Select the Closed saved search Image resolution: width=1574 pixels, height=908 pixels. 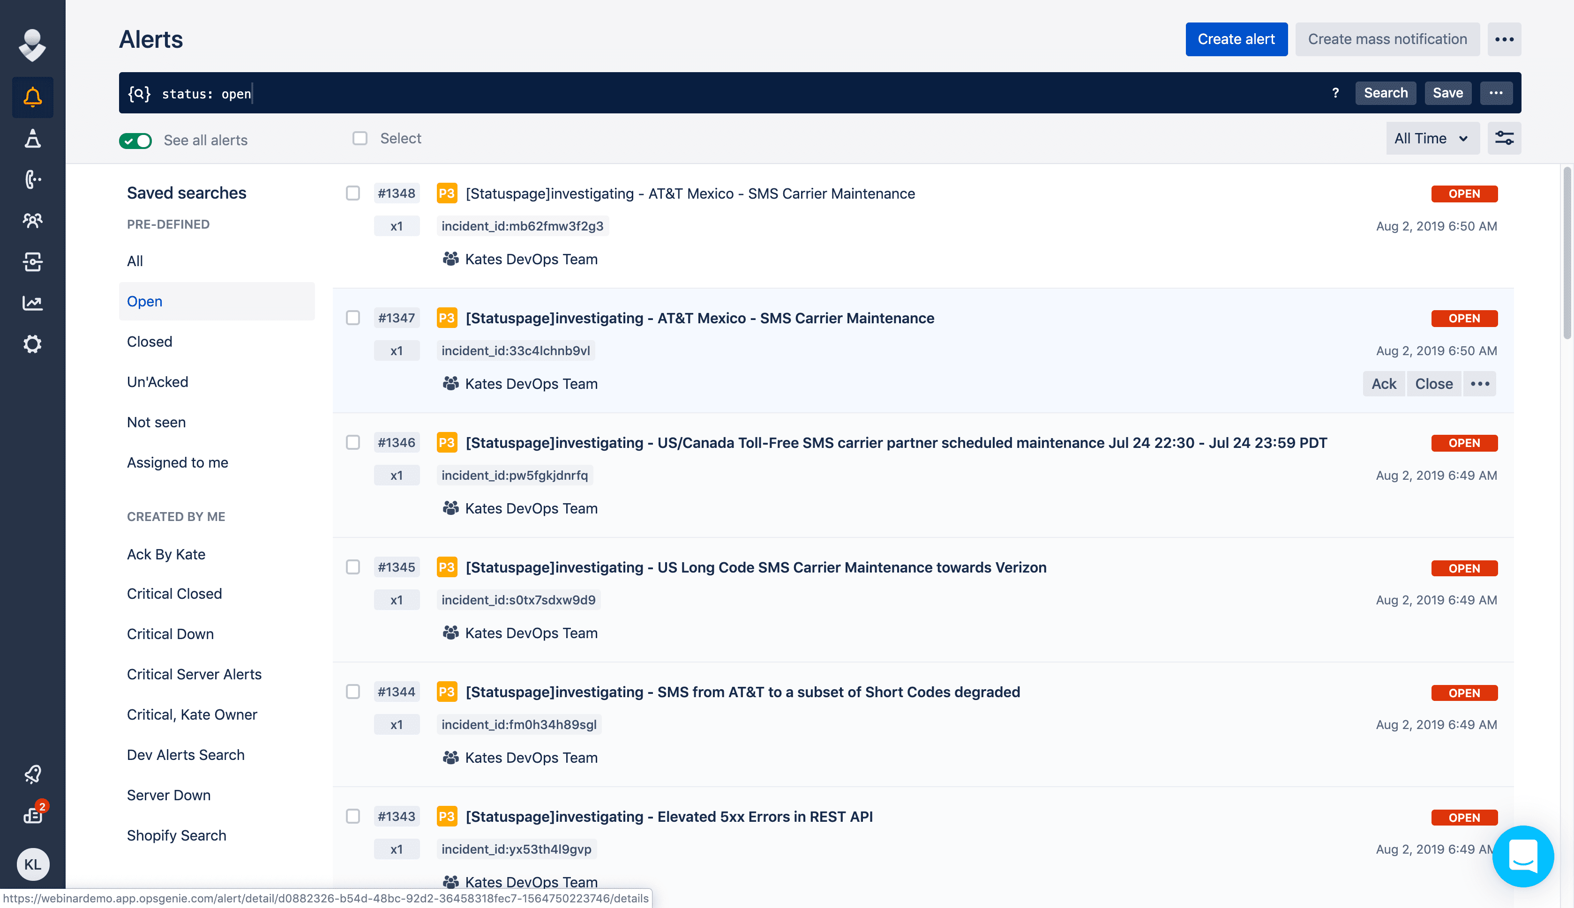coord(150,342)
